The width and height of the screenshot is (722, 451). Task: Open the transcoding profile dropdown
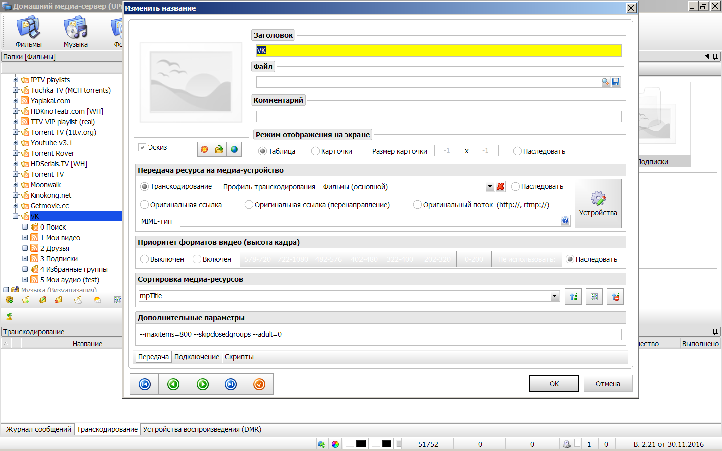490,187
